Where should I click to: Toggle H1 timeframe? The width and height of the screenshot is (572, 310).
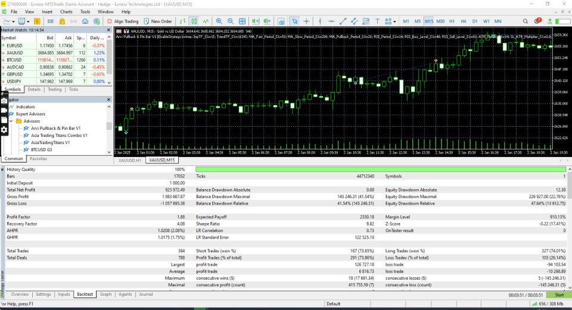(x=452, y=21)
